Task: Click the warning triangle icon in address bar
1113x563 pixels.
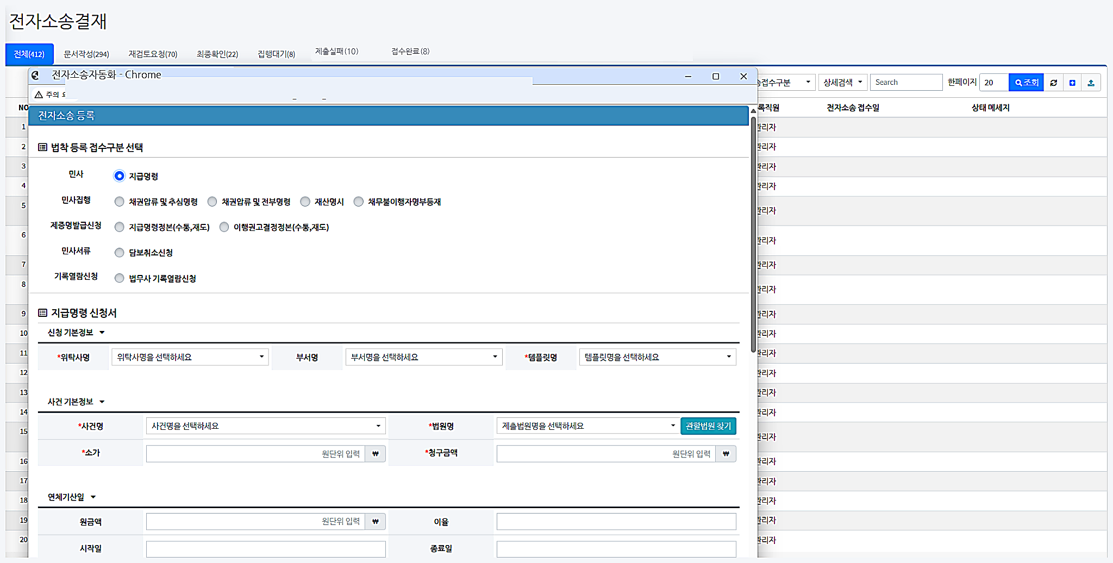Action: tap(39, 95)
